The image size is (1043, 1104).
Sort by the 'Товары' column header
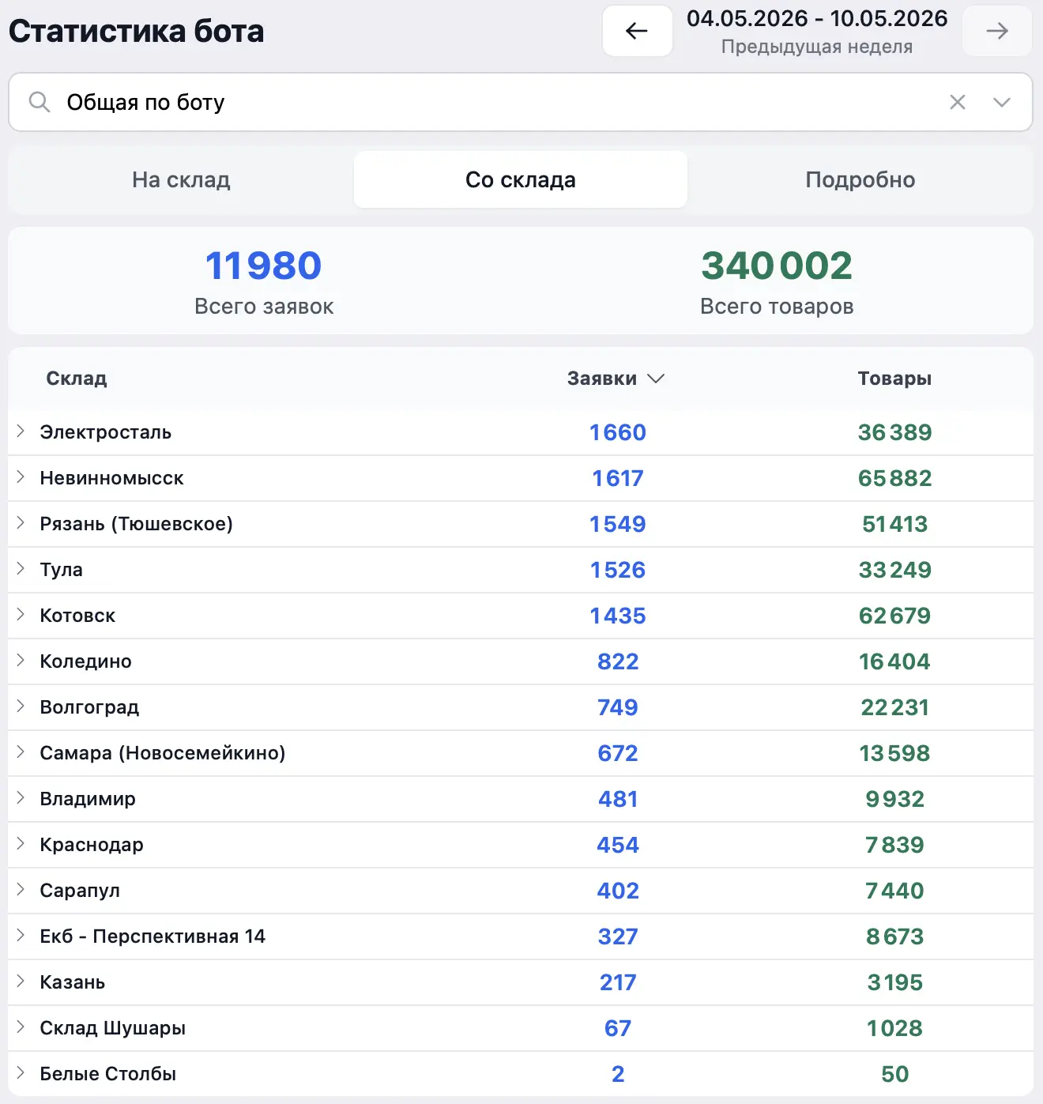[894, 379]
